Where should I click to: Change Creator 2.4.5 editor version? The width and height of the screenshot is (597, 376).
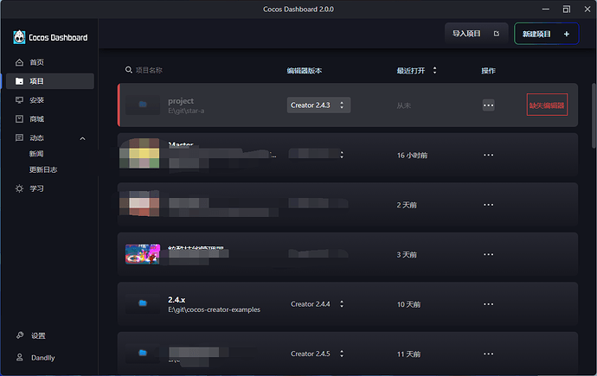[318, 354]
